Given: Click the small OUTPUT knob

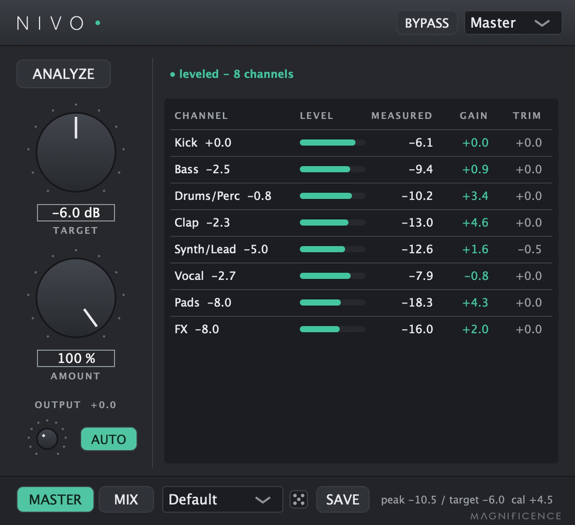Looking at the screenshot, I should [x=47, y=439].
